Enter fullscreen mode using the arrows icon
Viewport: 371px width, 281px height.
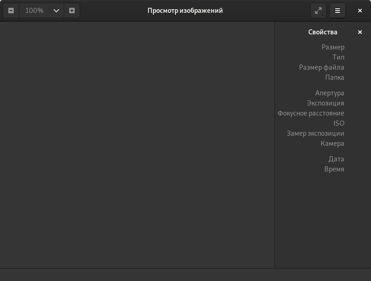pos(318,11)
